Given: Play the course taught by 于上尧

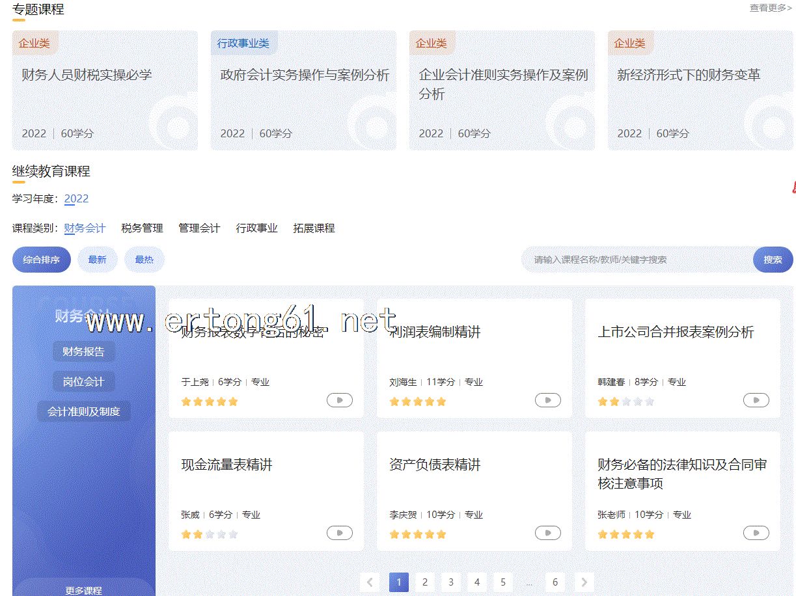Looking at the screenshot, I should click(339, 400).
